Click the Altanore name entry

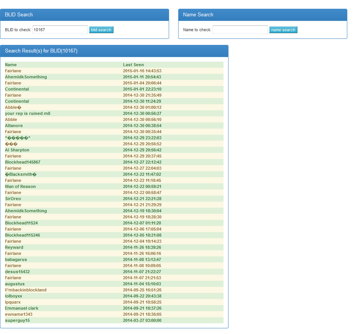coord(14,126)
